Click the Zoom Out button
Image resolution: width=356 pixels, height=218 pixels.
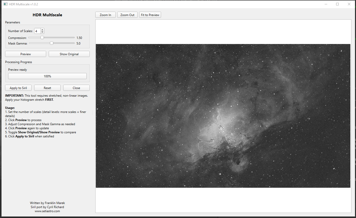[x=127, y=15]
